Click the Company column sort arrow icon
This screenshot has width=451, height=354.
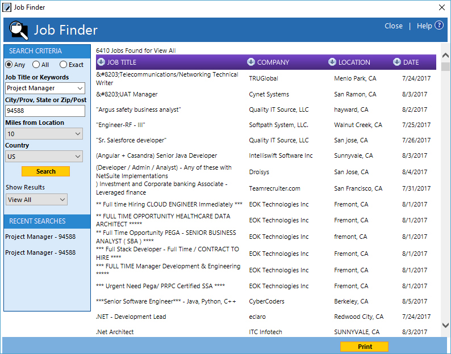251,62
